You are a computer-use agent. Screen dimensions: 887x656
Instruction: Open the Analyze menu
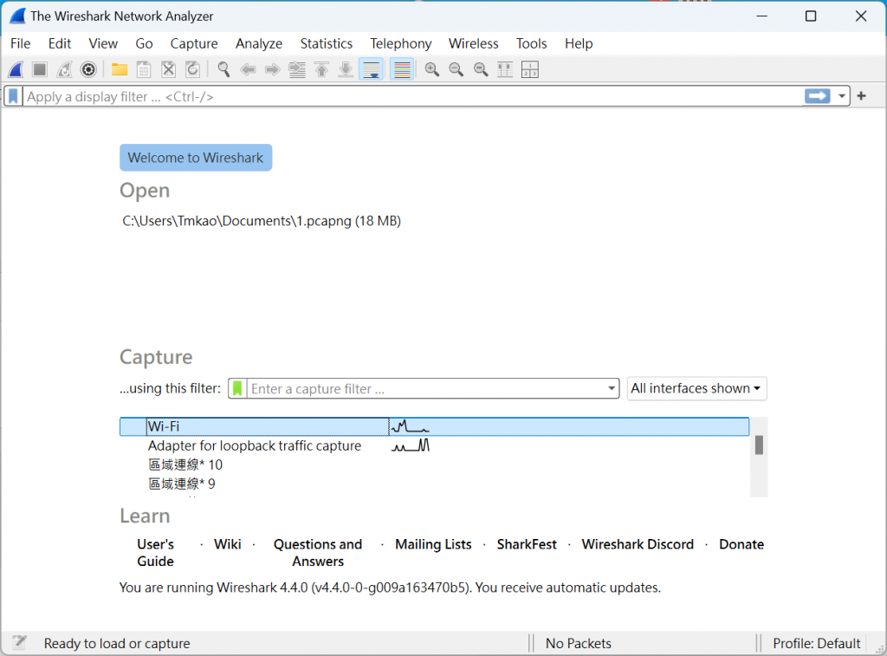[x=259, y=43]
